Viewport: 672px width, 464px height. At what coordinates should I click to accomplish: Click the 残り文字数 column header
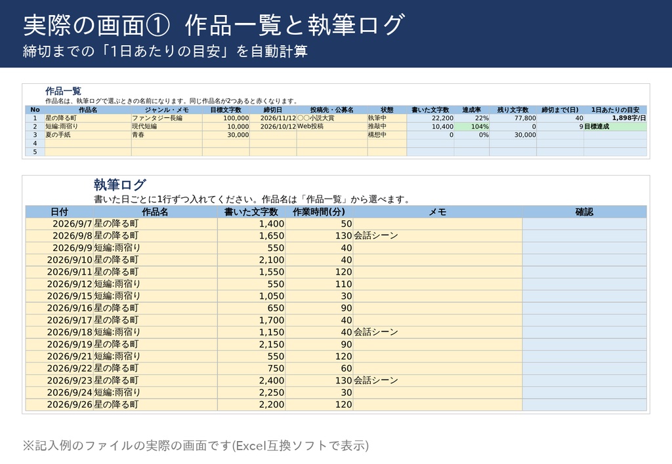[x=513, y=110]
